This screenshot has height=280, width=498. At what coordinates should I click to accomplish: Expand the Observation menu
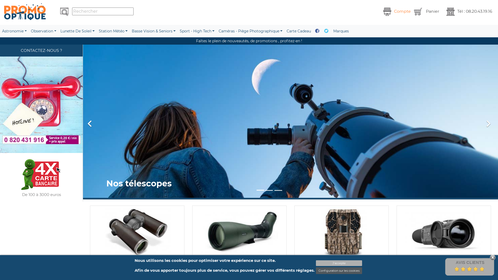click(44, 31)
